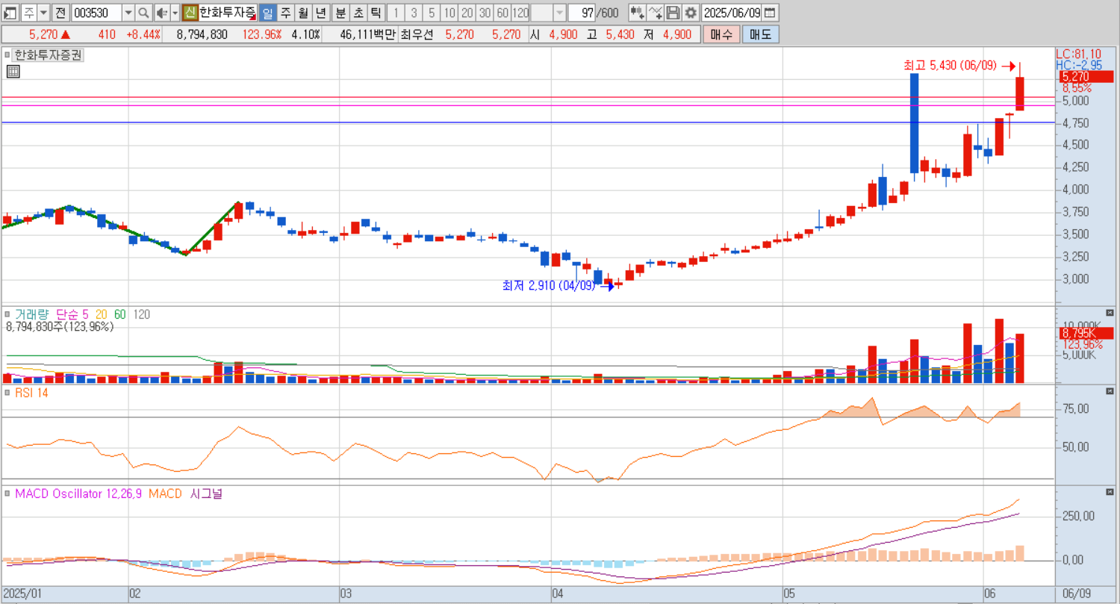Image resolution: width=1120 pixels, height=604 pixels.
Task: Toggle square marker beside 거래량 label
Action: click(x=7, y=314)
